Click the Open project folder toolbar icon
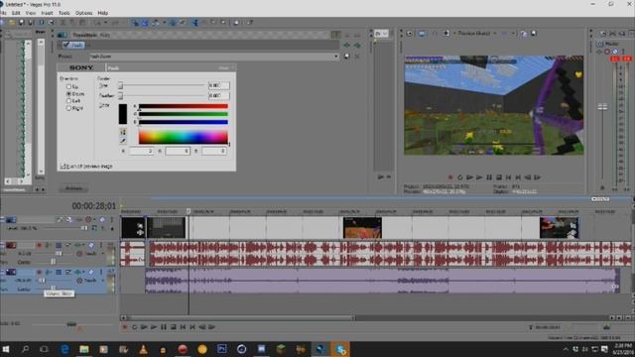Image resolution: width=635 pixels, height=357 pixels. pos(12,23)
